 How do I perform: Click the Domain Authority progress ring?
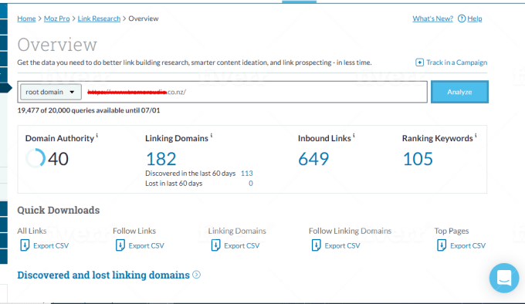[36, 158]
